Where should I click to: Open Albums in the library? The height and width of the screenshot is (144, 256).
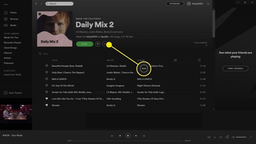[8, 53]
